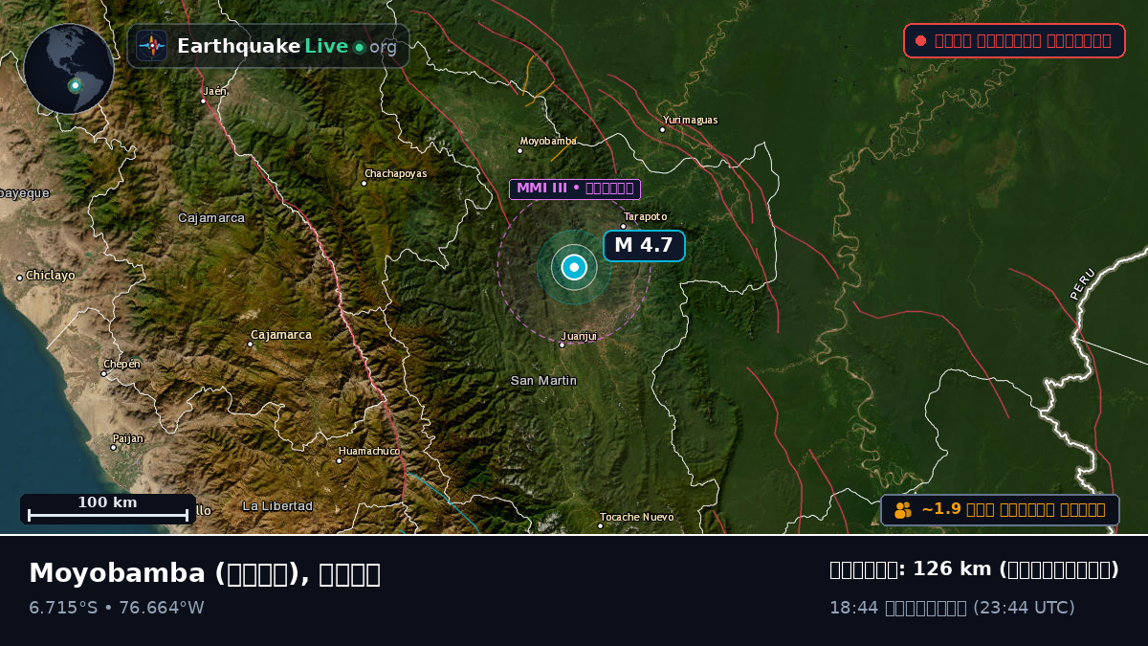Image resolution: width=1148 pixels, height=646 pixels.
Task: Click the people icon in the population badge
Action: point(902,510)
